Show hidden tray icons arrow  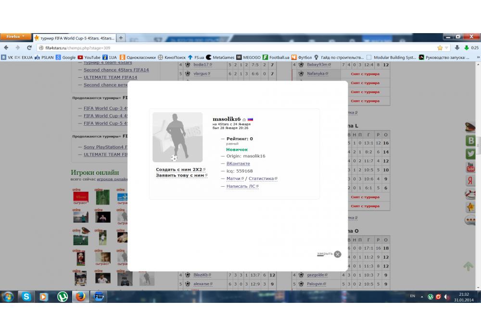click(x=422, y=297)
